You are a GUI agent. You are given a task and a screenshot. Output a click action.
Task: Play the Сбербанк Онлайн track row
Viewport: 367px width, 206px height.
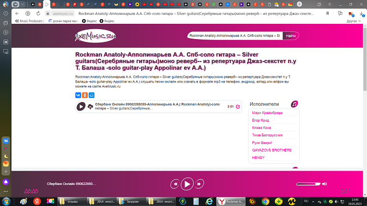pyautogui.click(x=81, y=106)
